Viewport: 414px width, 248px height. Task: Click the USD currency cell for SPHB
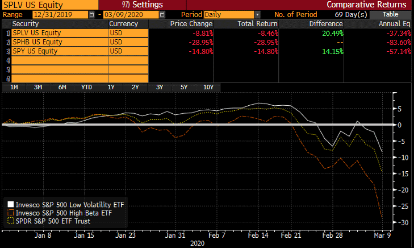(x=128, y=42)
